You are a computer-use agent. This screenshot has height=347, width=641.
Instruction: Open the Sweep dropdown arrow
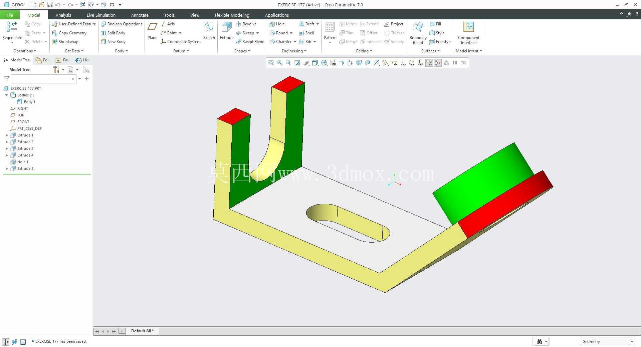(x=257, y=33)
